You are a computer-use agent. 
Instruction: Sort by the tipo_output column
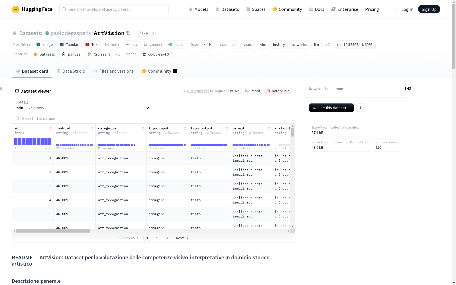click(227, 128)
